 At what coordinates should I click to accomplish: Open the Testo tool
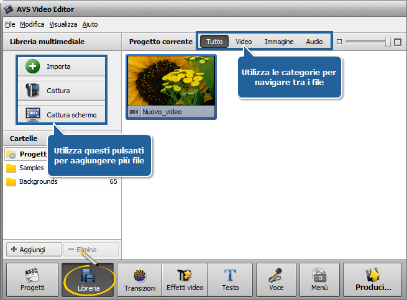230,280
